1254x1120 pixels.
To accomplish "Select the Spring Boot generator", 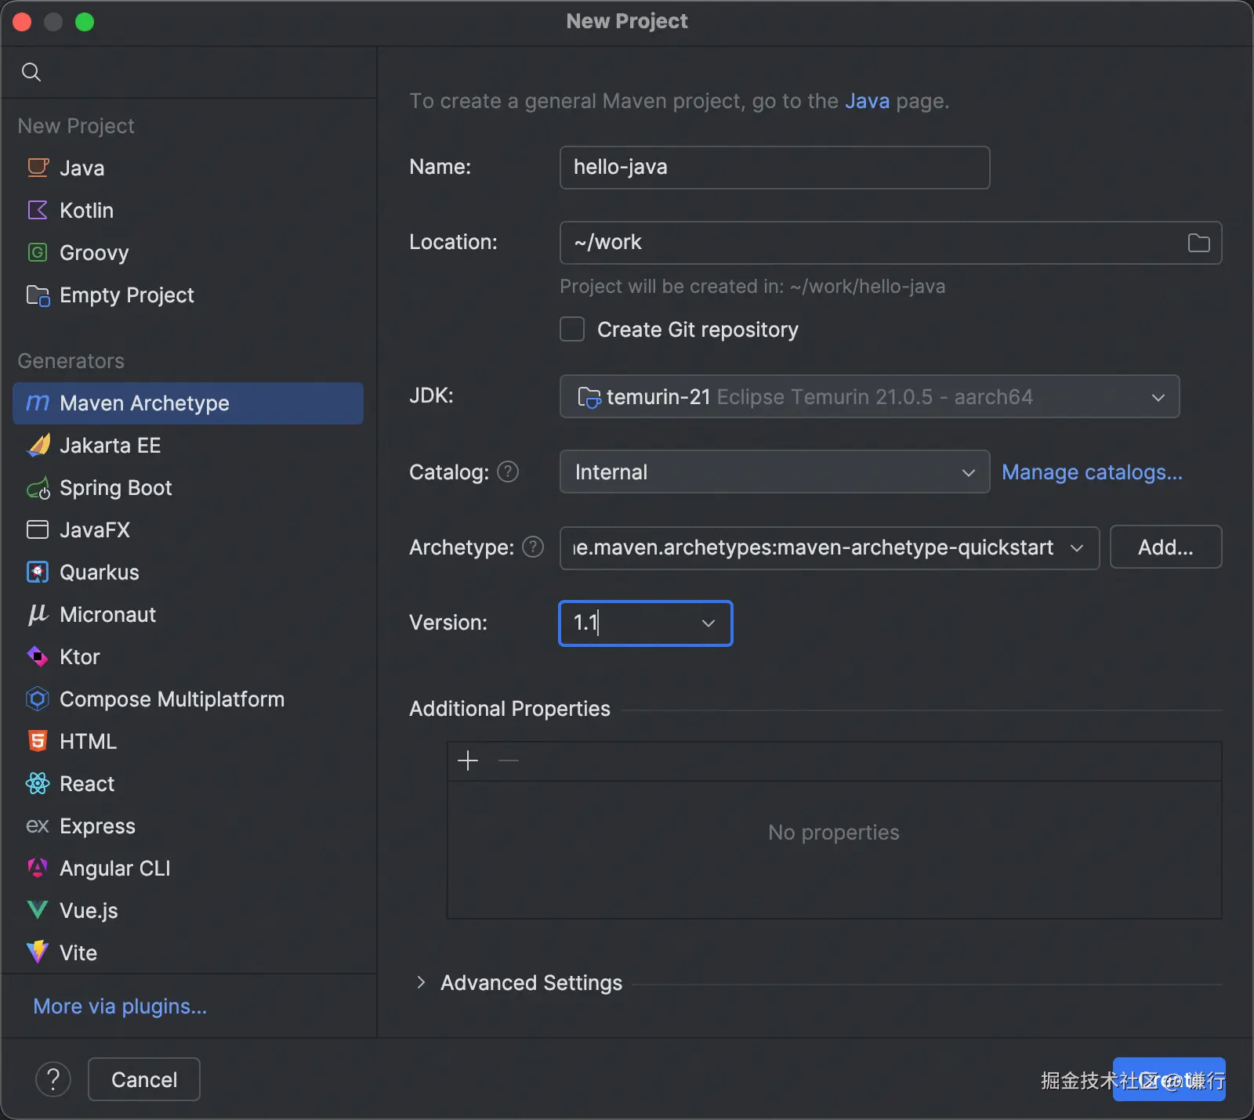I will click(x=115, y=488).
